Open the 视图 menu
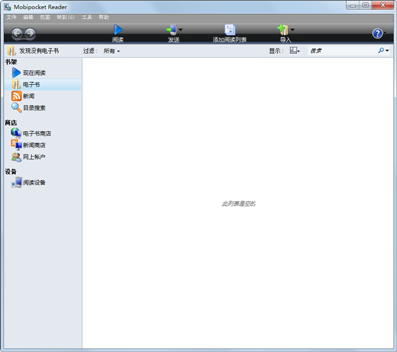The height and width of the screenshot is (352, 397). click(x=45, y=17)
